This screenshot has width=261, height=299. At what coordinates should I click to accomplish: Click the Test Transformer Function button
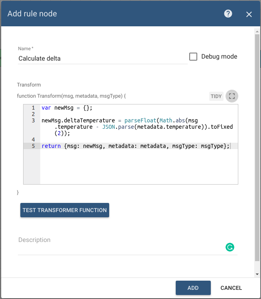[x=65, y=210]
